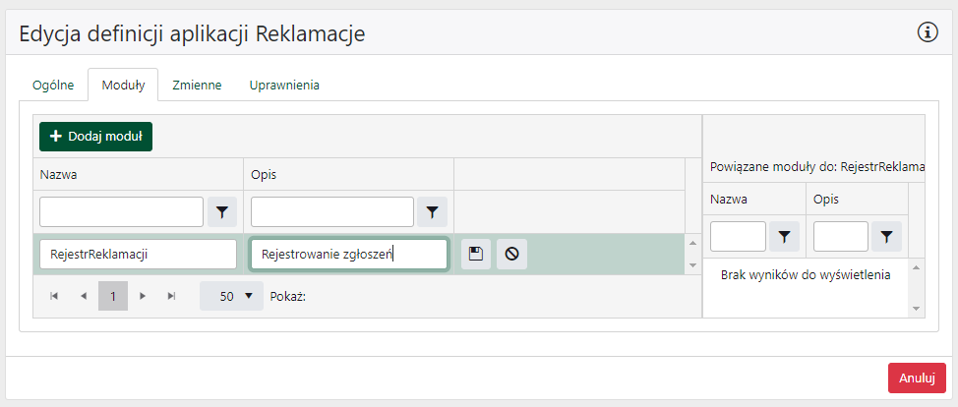Go to the next page of modules
This screenshot has height=407, width=958.
[143, 296]
